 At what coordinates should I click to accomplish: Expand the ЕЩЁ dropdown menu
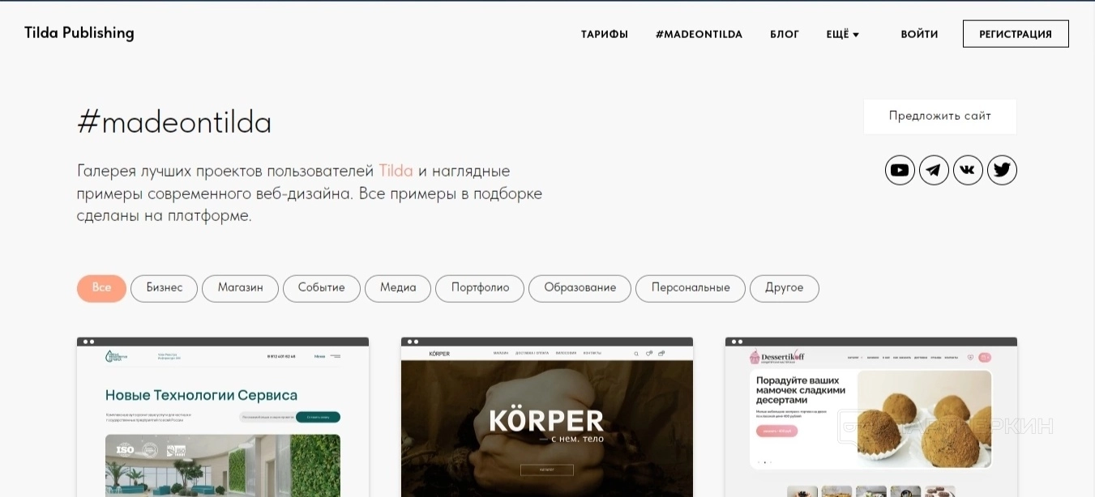(842, 34)
